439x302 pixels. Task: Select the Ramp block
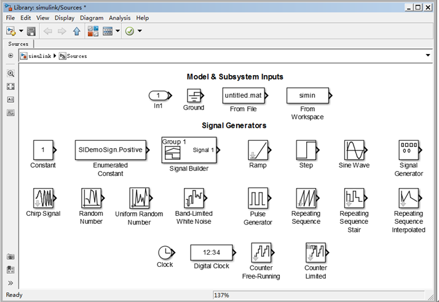click(x=258, y=149)
